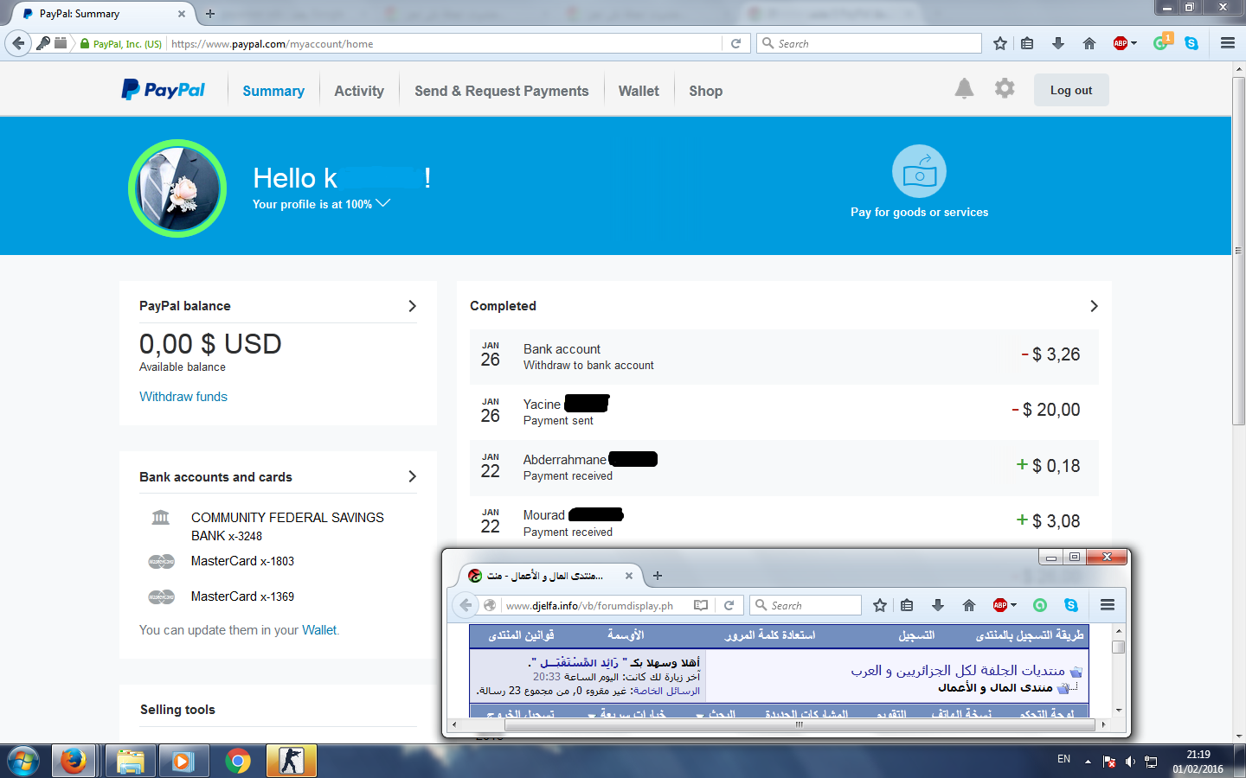
Task: Click the volume icon in the system tray
Action: pyautogui.click(x=1130, y=762)
